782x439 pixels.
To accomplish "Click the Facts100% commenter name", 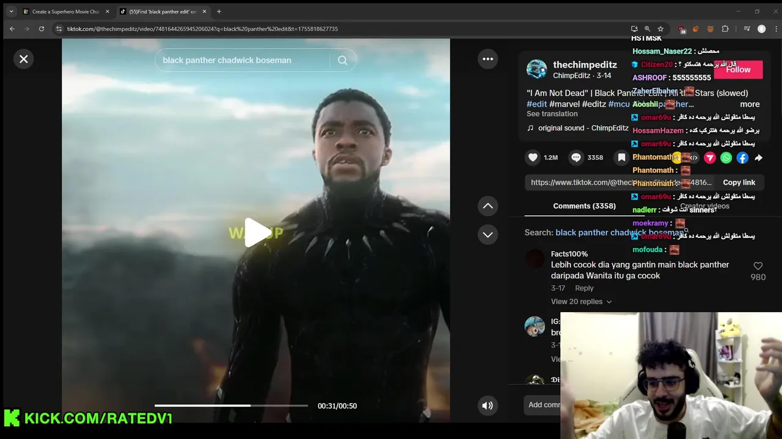I will pos(569,254).
